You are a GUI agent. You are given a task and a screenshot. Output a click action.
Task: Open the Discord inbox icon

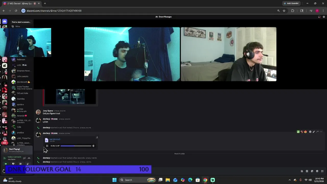(319, 17)
